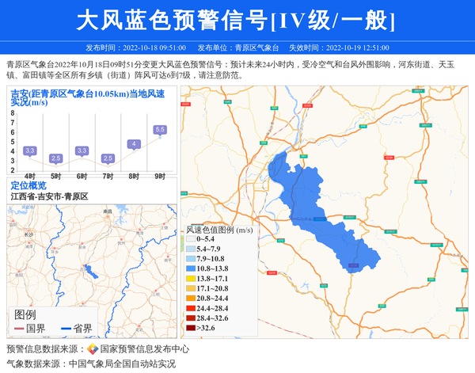Click the blue 省界 legend line
The height and width of the screenshot is (373, 475).
point(62,329)
